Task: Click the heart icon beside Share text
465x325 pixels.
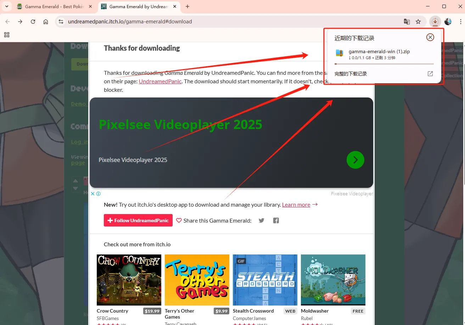Action: tap(179, 220)
